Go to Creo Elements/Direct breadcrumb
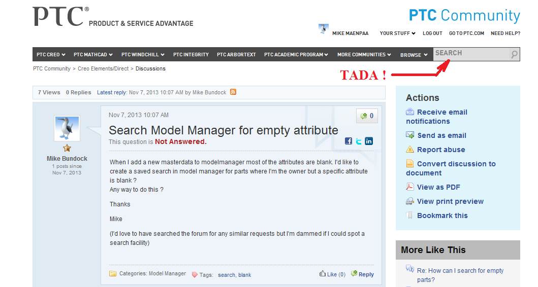538x287 pixels. coord(103,68)
